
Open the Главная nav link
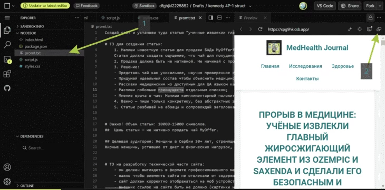pos(270,66)
